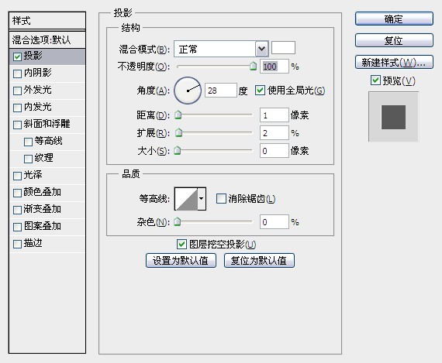Click the contour curve thumbnail

[x=186, y=199]
